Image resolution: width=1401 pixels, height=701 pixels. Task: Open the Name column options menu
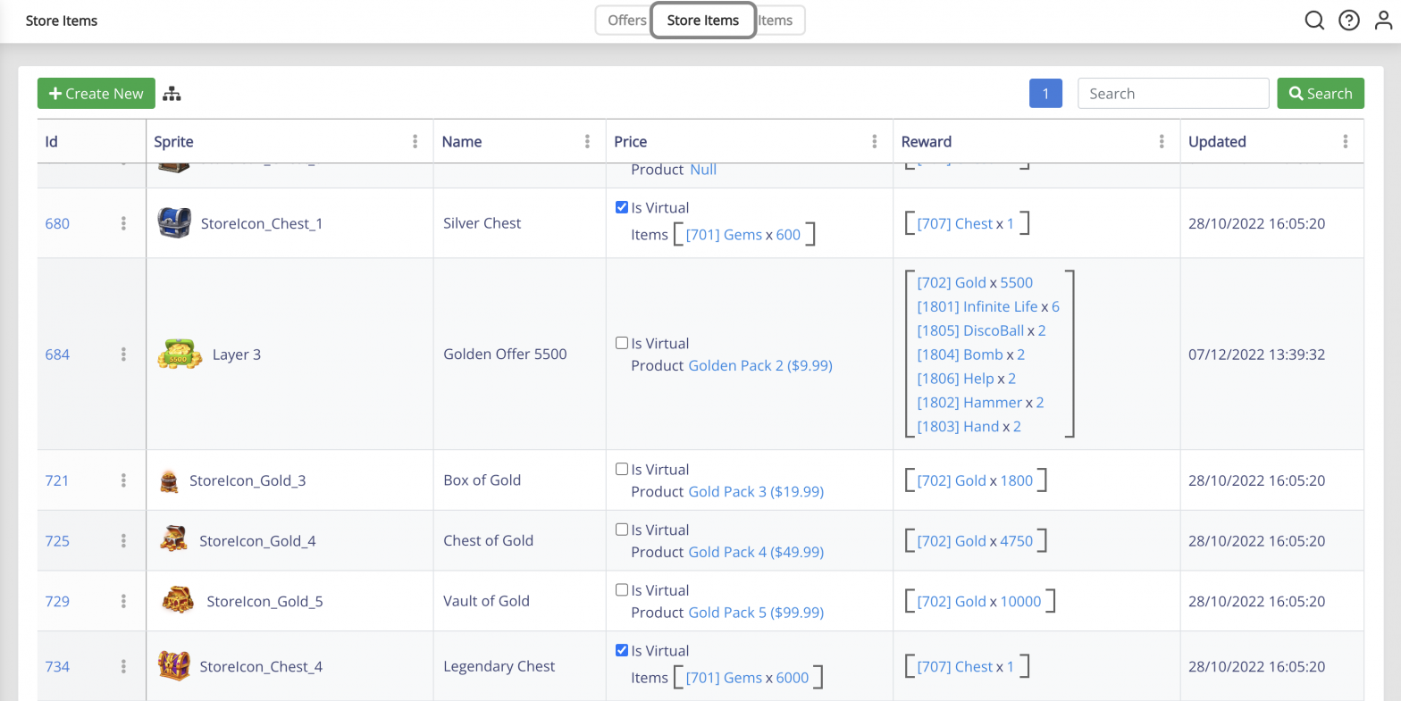pyautogui.click(x=587, y=141)
